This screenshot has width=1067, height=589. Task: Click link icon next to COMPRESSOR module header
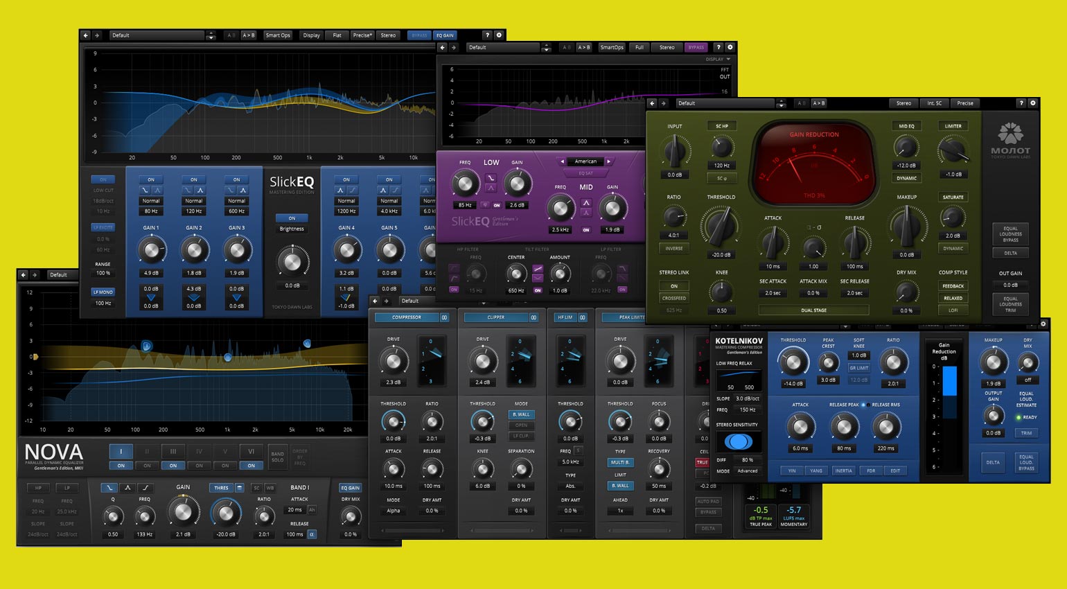click(x=444, y=317)
